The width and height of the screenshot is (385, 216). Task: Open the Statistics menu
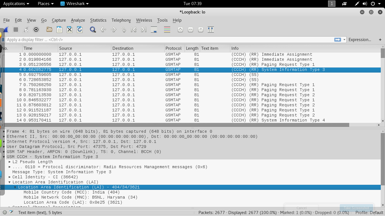(98, 20)
